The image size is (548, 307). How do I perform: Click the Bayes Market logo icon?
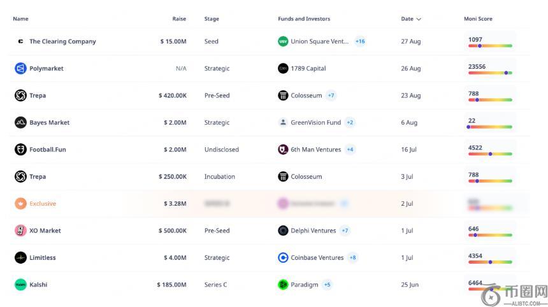point(20,122)
